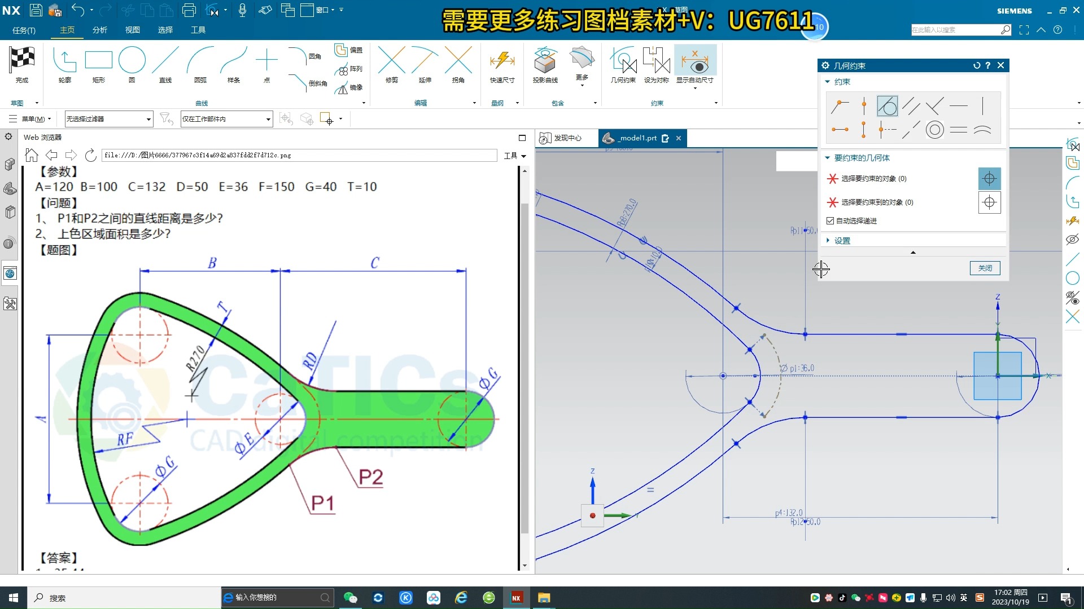Select the 点 point tool

click(x=266, y=61)
